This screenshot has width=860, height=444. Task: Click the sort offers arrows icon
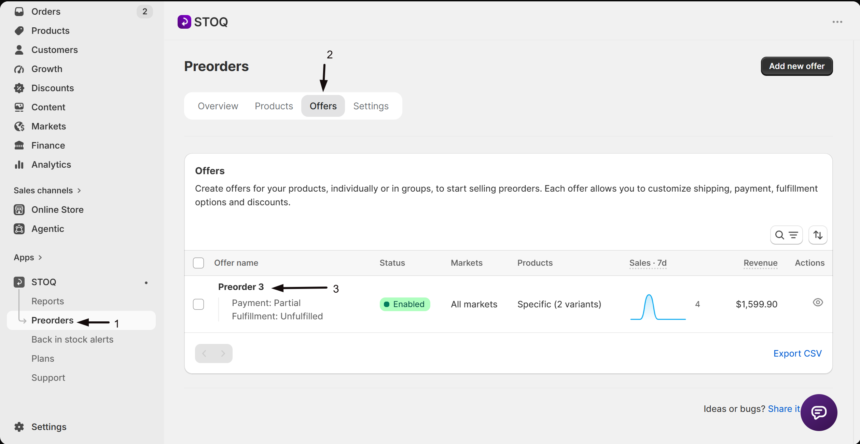(x=818, y=235)
